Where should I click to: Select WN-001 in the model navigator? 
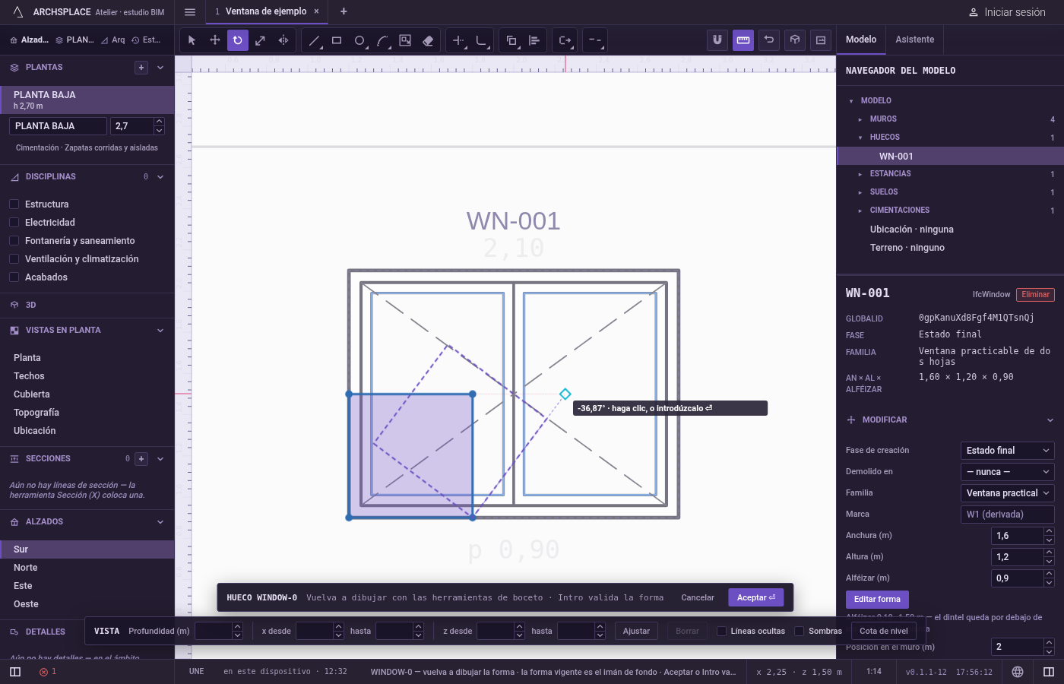(x=950, y=156)
